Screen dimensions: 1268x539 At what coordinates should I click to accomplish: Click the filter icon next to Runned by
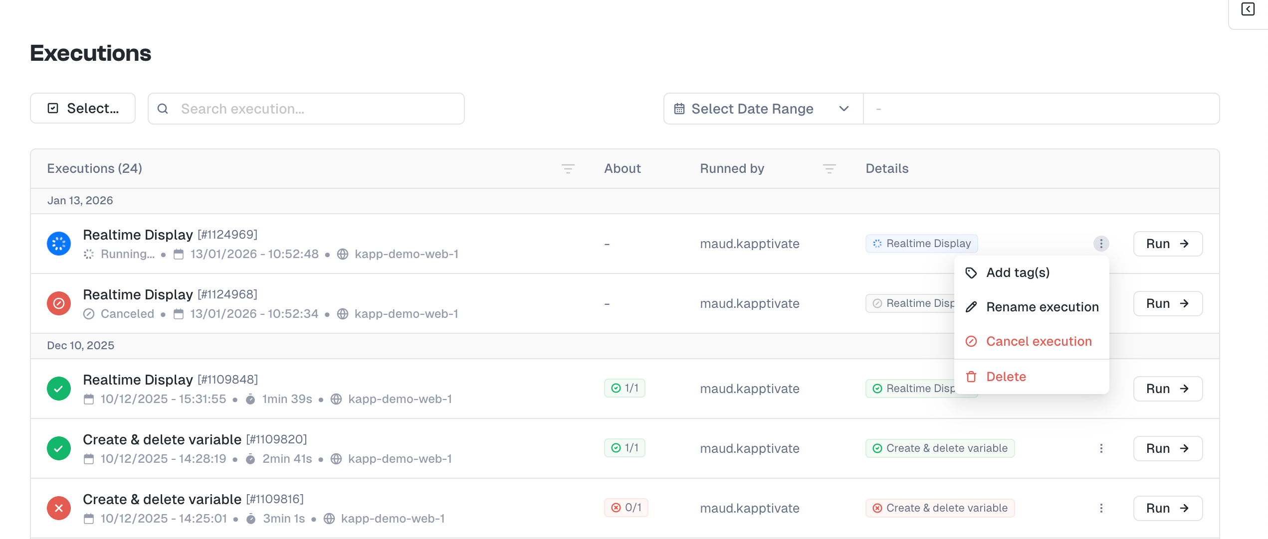[x=829, y=169]
